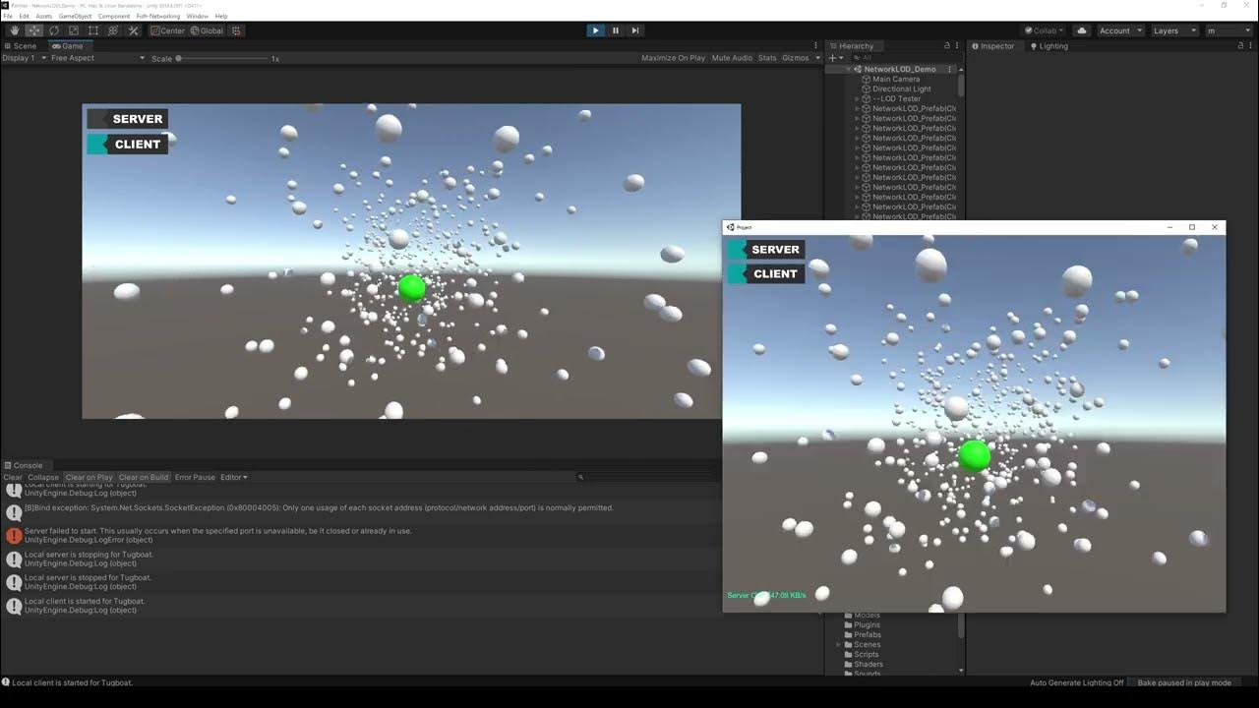
Task: Click the Inspector panel lock icon
Action: 1238,46
